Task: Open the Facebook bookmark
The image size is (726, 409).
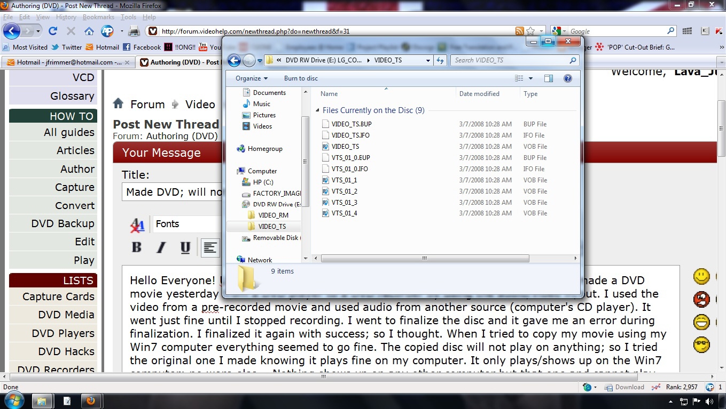Action: (x=142, y=47)
